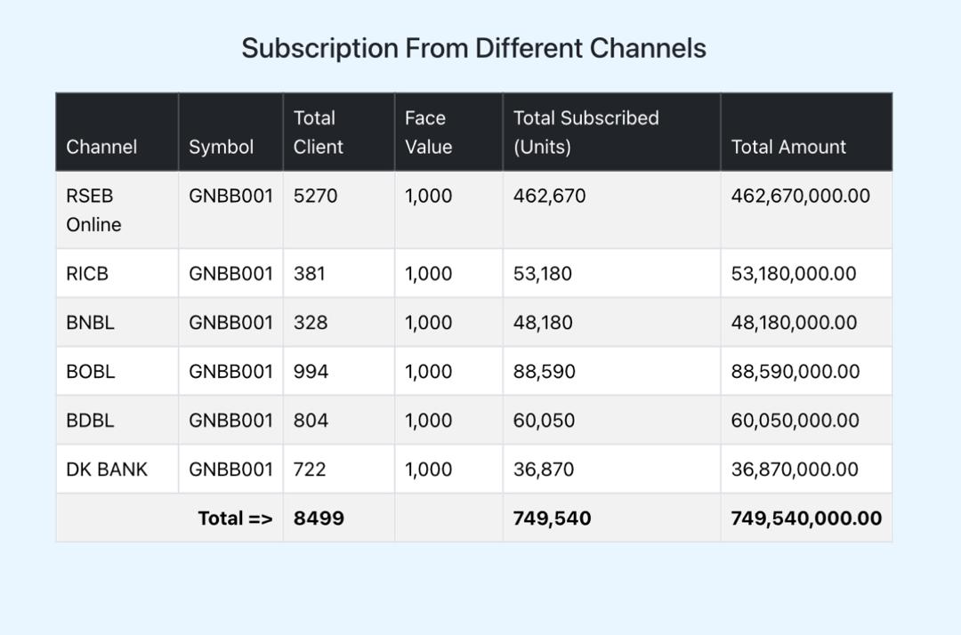
Task: Click the 5270 total client value
Action: pos(316,196)
